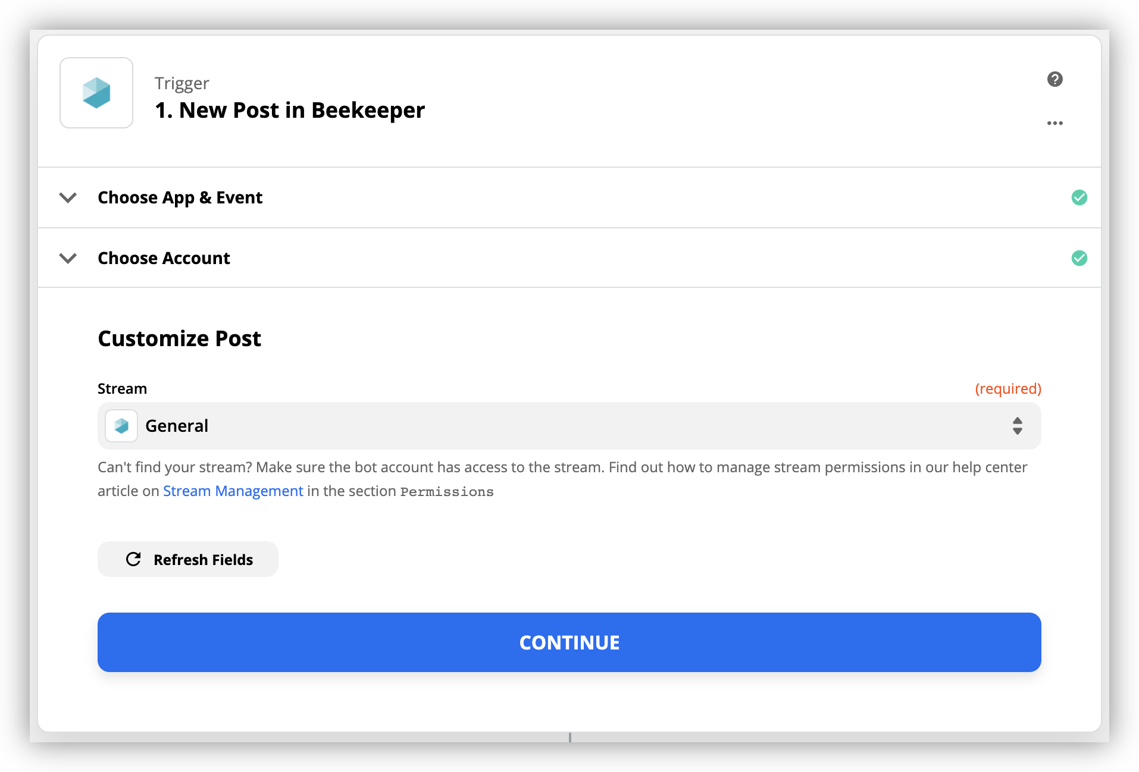Expand the Choose App & Event chevron
The width and height of the screenshot is (1139, 772).
(x=68, y=197)
